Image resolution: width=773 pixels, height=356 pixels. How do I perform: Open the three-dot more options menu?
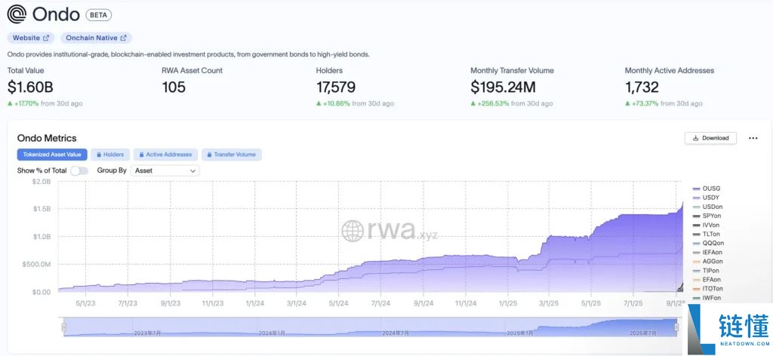(753, 138)
